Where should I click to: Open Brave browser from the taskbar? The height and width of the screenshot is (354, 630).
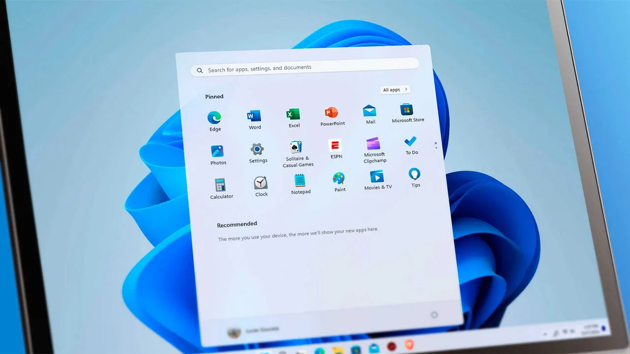409,345
